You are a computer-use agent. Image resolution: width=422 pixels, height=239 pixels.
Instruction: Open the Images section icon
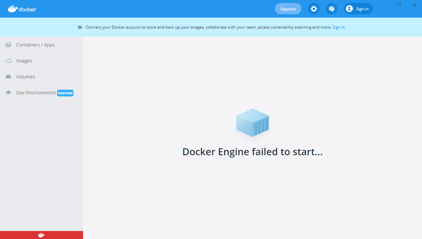click(x=8, y=60)
